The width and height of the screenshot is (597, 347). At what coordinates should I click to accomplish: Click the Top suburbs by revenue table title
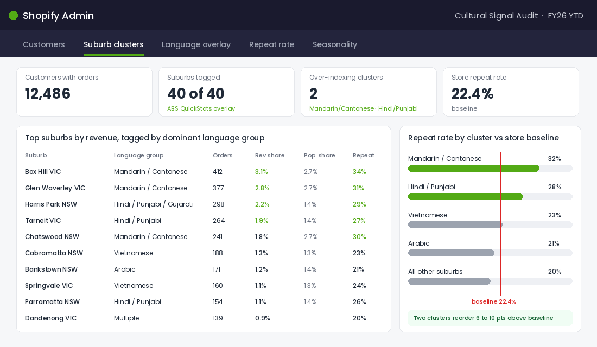(145, 138)
